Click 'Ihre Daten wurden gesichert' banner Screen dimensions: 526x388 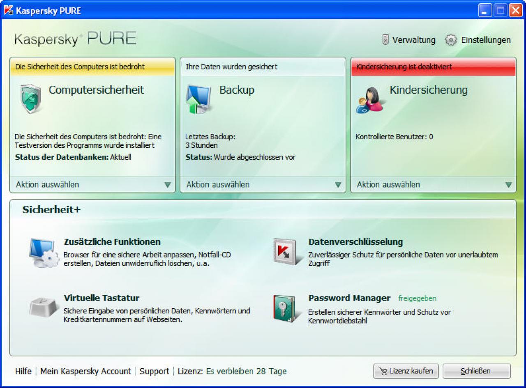(263, 67)
